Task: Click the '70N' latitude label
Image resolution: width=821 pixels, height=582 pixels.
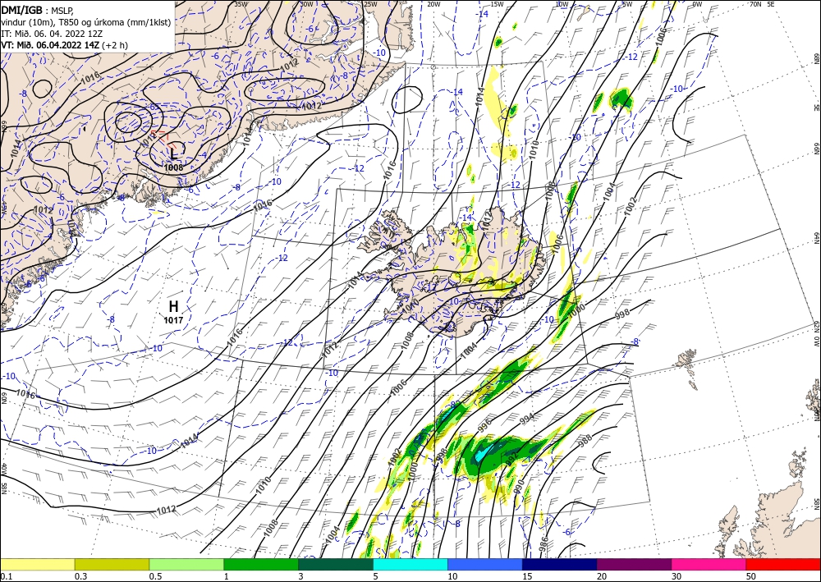Action: [755, 4]
